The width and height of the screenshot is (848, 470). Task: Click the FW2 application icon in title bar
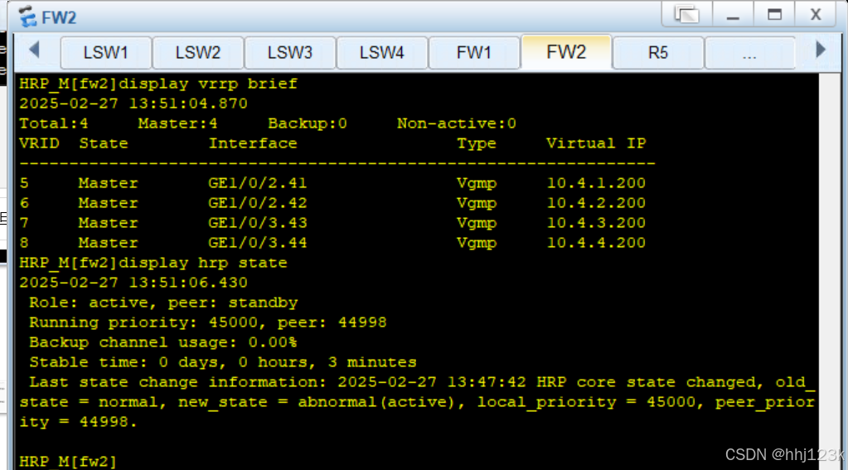pos(27,17)
